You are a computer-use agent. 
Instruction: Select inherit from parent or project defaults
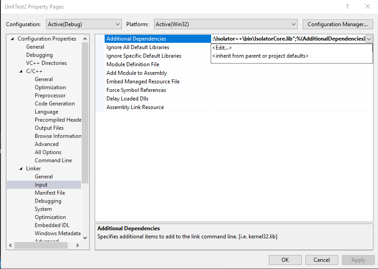(x=260, y=56)
